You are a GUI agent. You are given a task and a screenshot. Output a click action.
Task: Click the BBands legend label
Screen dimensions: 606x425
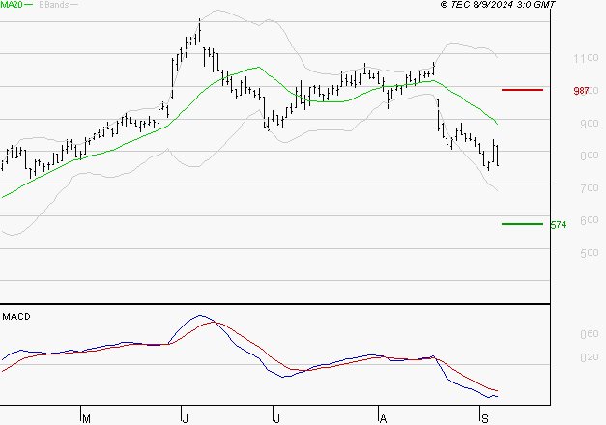tap(54, 5)
